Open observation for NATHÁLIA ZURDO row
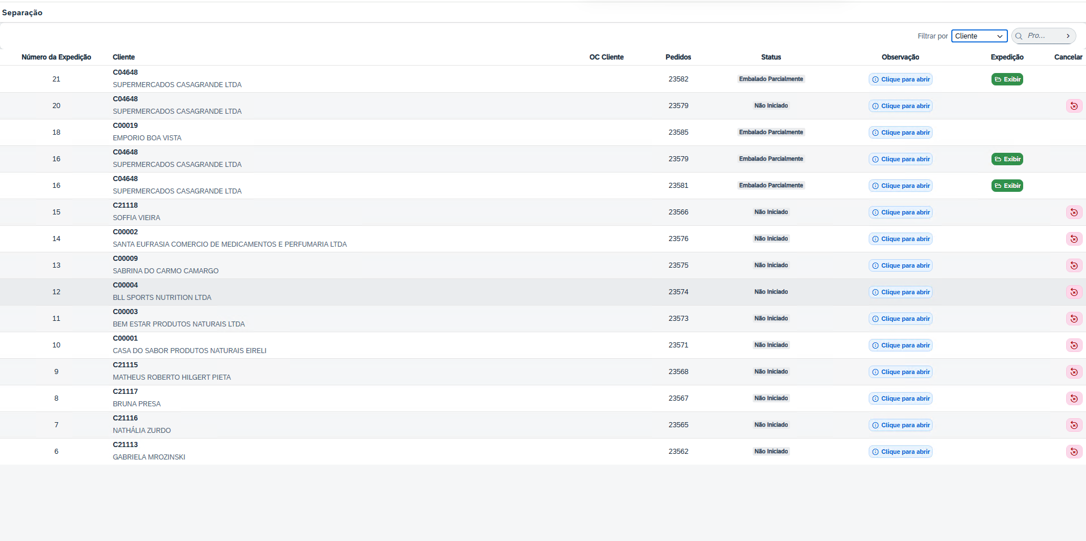The height and width of the screenshot is (541, 1086). [900, 425]
